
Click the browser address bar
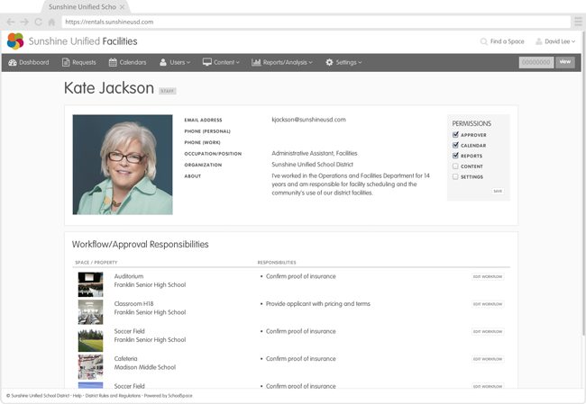(x=316, y=22)
